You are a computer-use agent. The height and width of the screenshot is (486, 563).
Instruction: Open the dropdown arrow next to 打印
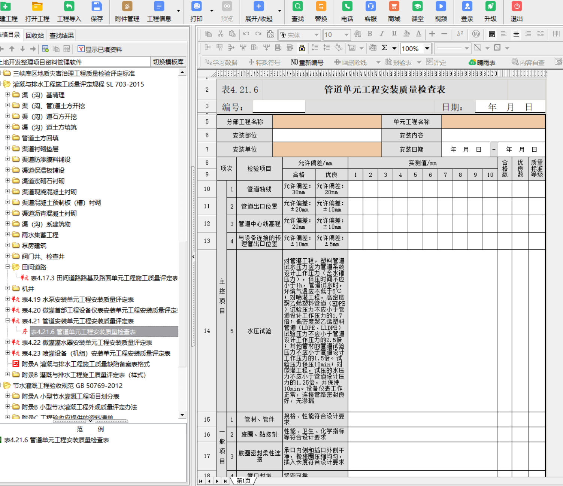tap(212, 10)
